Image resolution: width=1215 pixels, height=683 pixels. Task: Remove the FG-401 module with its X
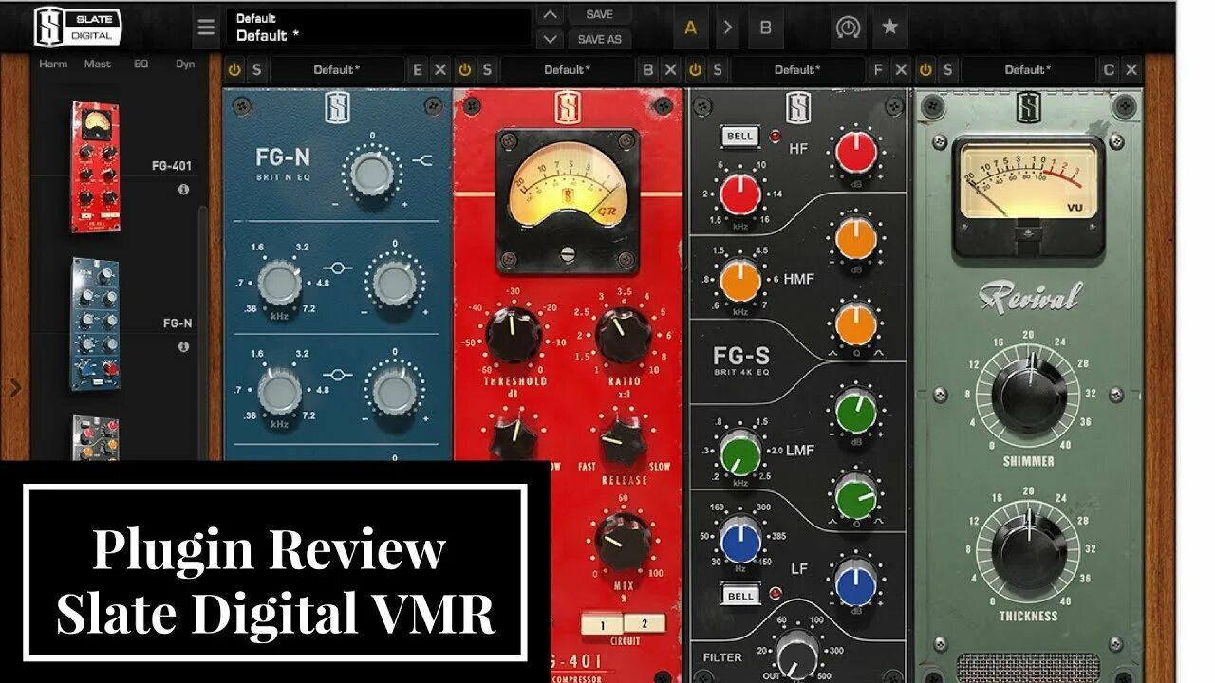pyautogui.click(x=670, y=69)
